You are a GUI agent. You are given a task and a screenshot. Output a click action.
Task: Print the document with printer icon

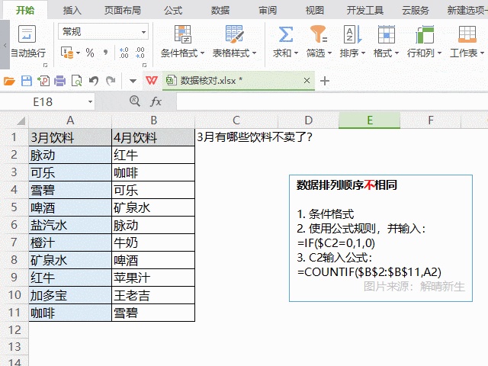(x=59, y=81)
